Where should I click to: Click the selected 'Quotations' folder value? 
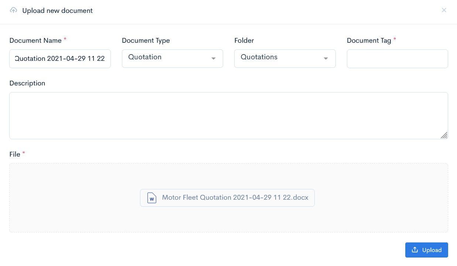tap(259, 57)
